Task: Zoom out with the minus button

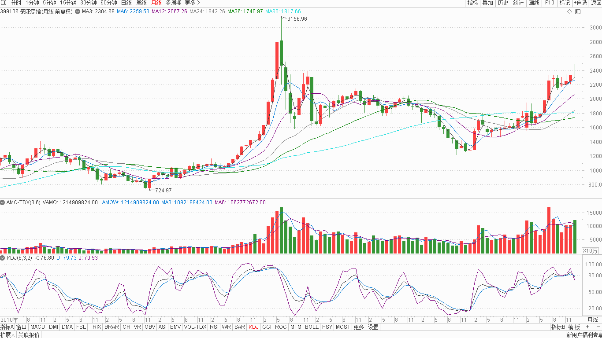Action: tap(598, 327)
